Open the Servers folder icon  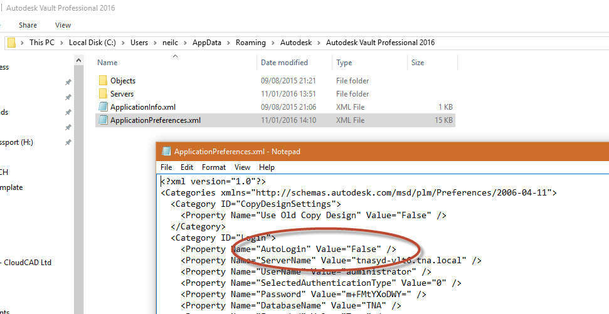coord(103,93)
